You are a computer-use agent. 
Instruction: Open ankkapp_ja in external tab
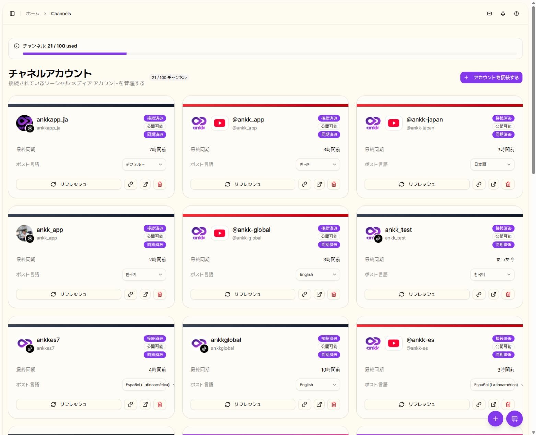click(145, 184)
